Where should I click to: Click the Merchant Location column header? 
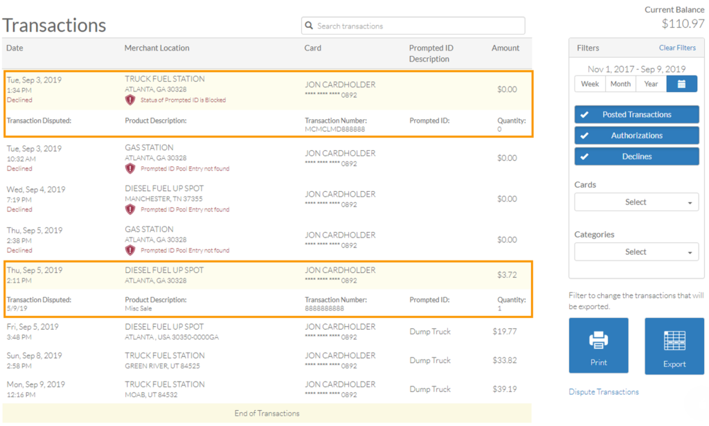click(x=157, y=48)
